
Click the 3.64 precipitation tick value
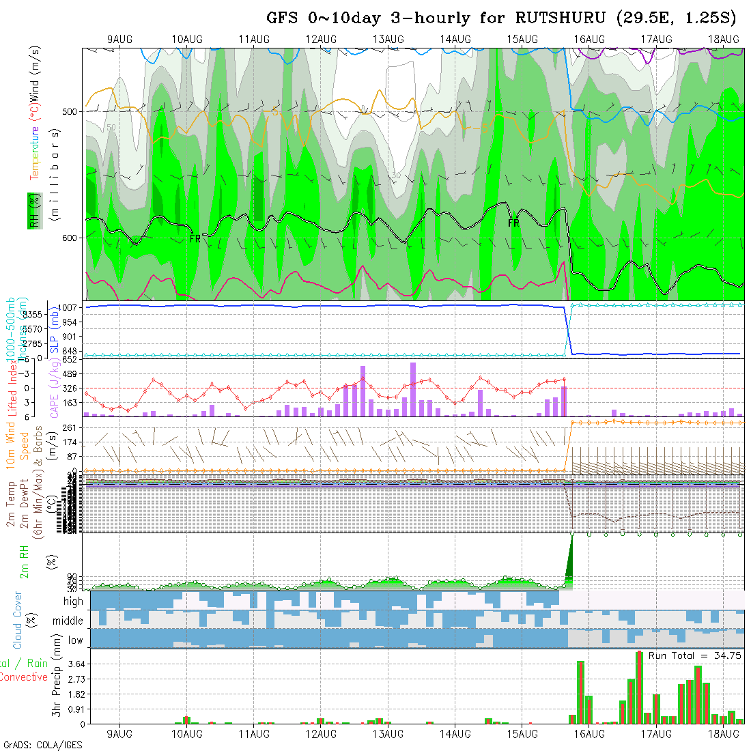tap(76, 664)
